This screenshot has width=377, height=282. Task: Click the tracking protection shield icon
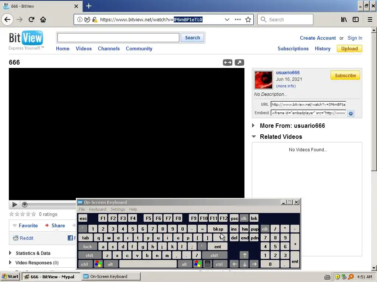coord(87,20)
